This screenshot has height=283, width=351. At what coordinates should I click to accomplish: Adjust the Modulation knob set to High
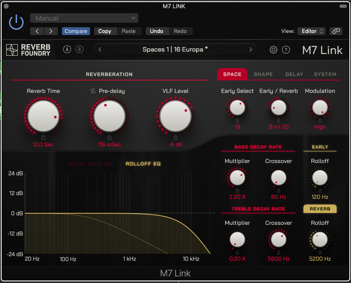pos(320,107)
